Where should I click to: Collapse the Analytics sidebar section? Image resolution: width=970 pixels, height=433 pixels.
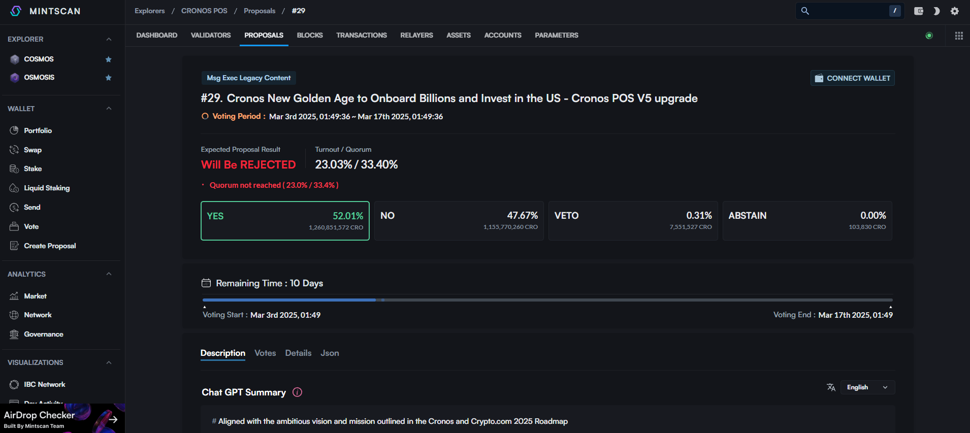tap(109, 274)
